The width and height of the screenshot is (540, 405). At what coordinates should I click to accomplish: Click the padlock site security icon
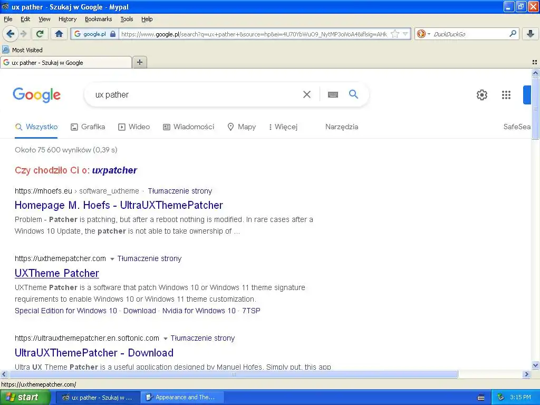point(113,34)
